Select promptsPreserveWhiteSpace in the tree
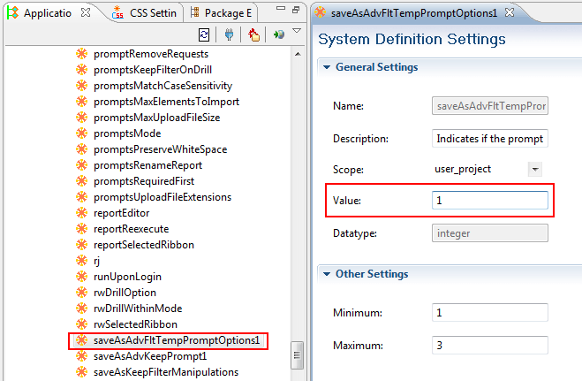 coord(160,149)
